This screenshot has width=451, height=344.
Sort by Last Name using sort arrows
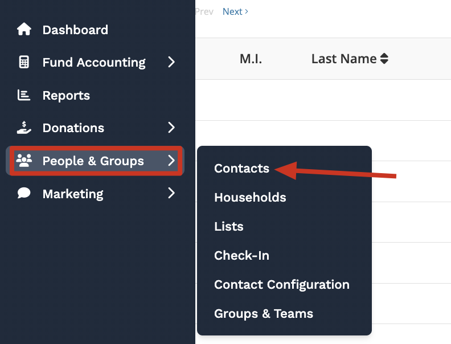[384, 59]
